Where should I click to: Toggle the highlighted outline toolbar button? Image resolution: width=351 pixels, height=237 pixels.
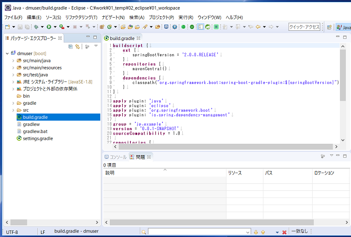201,27
